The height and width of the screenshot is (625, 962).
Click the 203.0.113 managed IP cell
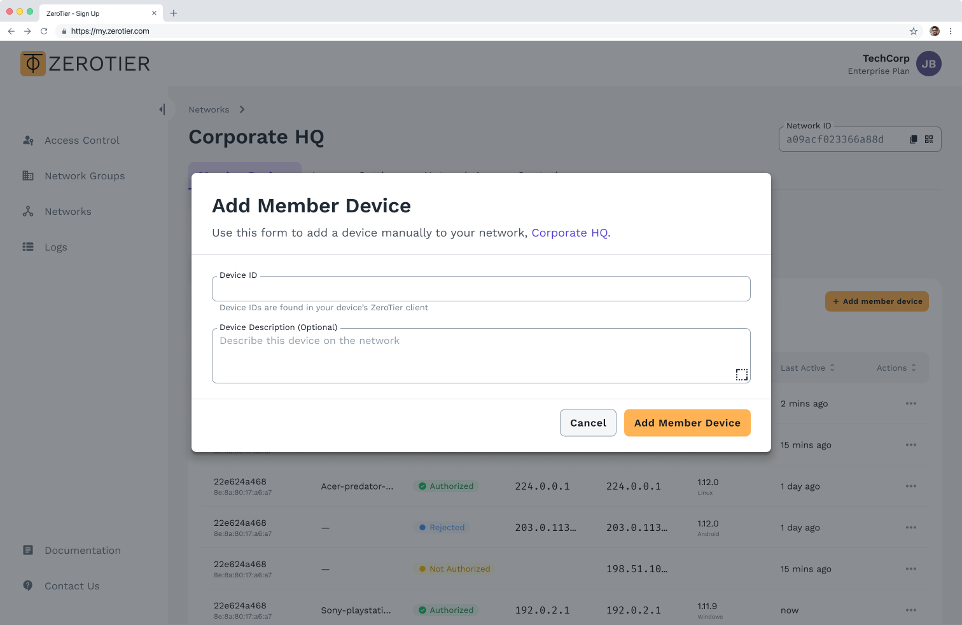545,528
